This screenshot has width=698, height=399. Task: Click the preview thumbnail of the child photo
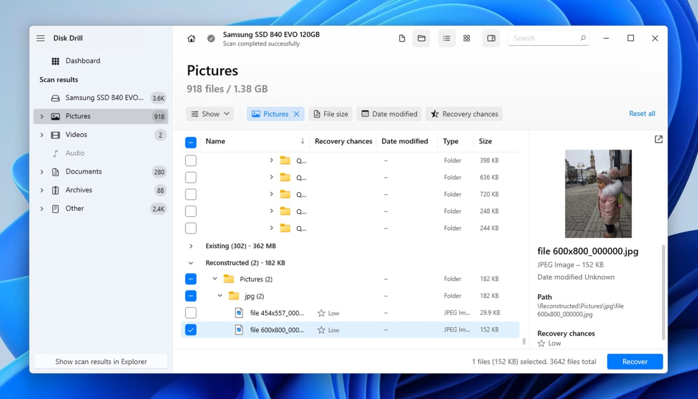[x=598, y=194]
